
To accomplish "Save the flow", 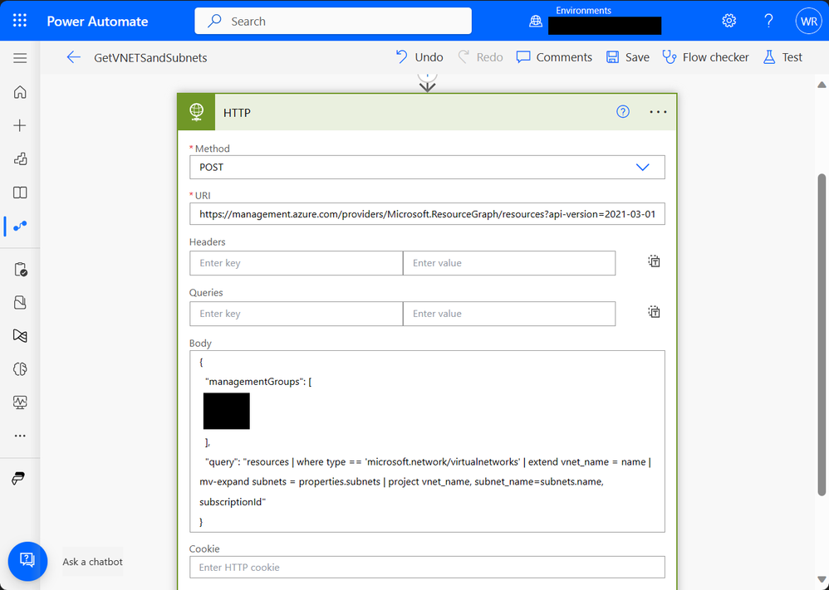I will point(628,57).
